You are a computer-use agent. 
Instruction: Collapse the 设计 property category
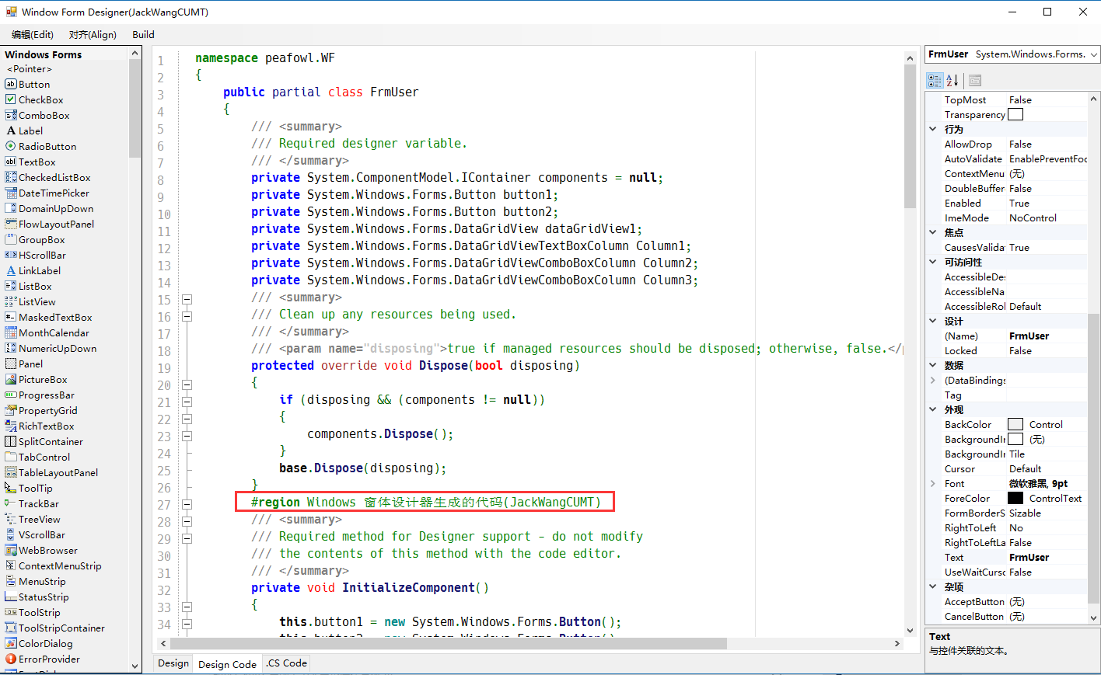point(933,321)
